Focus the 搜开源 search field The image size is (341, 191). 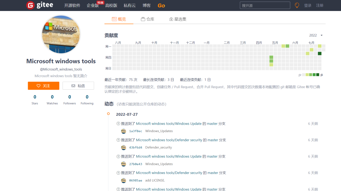(x=265, y=5)
